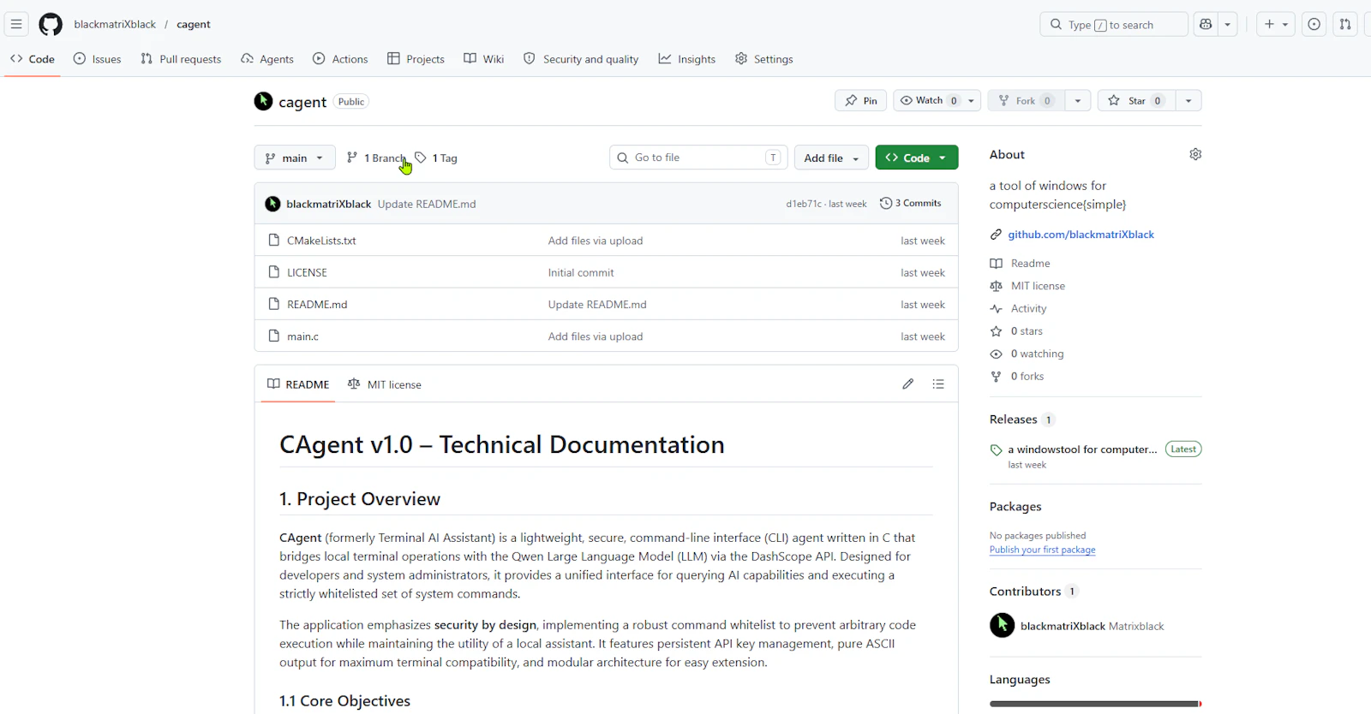Viewport: 1371px width, 714px height.
Task: Edit README with the pencil icon
Action: [x=908, y=384]
